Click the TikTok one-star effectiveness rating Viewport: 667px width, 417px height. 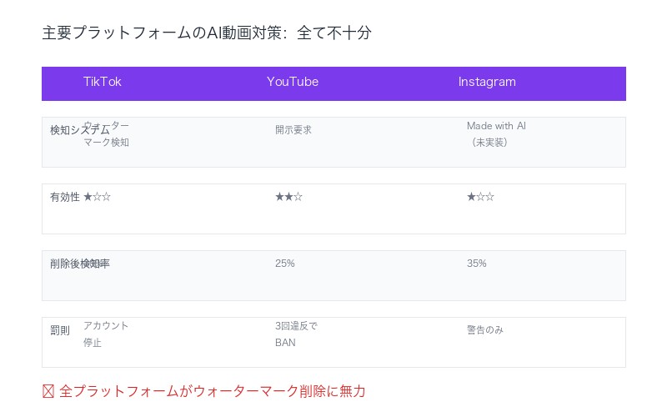tap(97, 197)
